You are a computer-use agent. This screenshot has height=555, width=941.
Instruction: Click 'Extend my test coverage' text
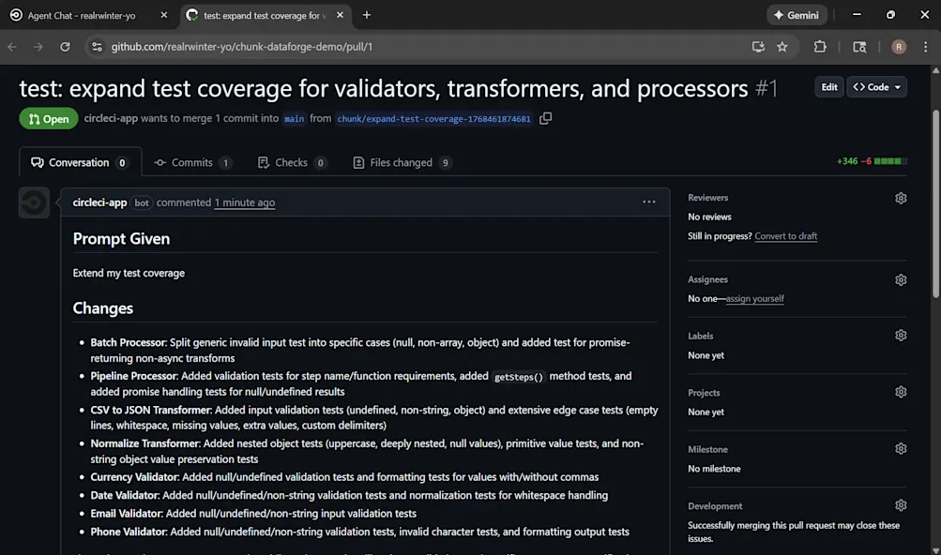click(x=129, y=273)
